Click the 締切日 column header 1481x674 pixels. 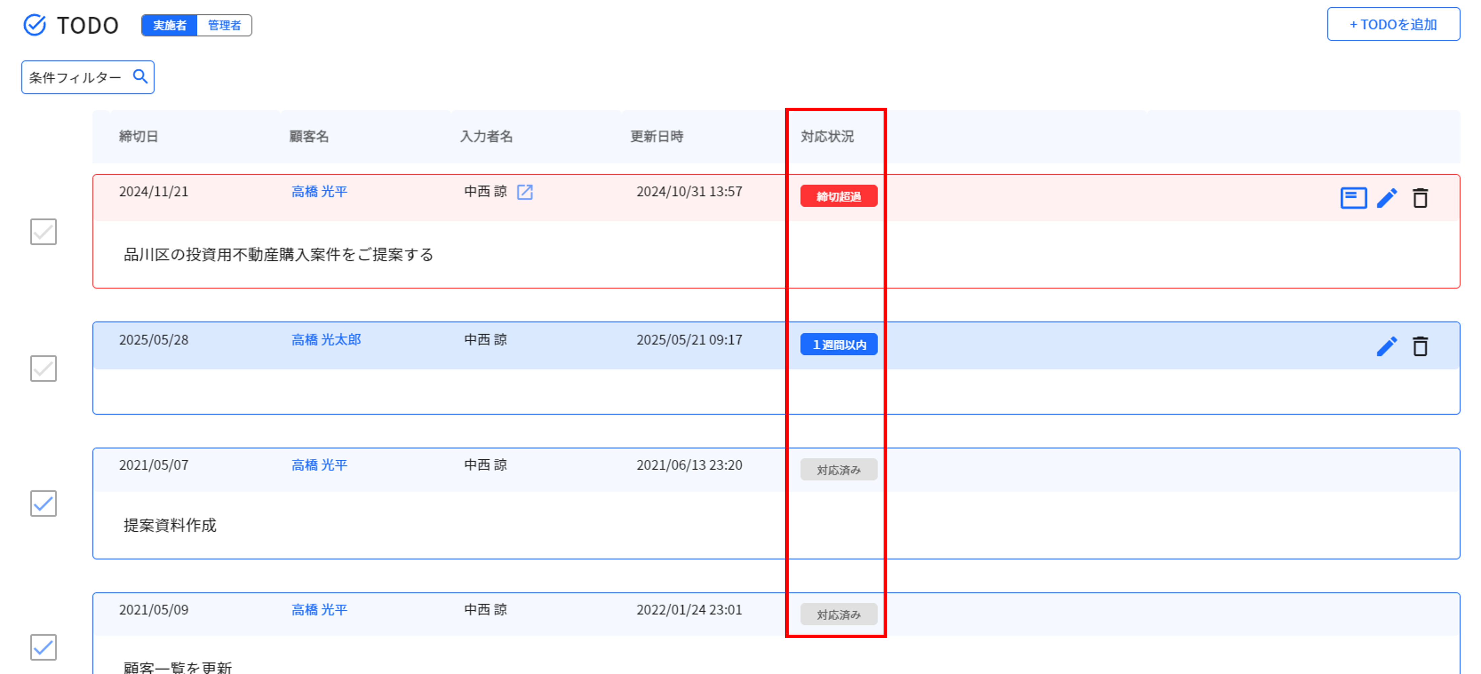139,136
